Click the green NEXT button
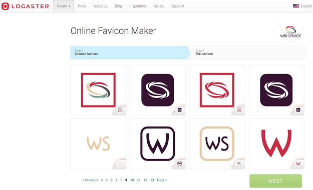 (275, 181)
